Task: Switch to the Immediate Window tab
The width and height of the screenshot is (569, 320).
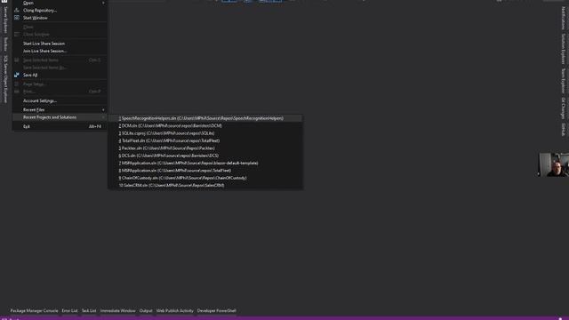Action: (118, 310)
